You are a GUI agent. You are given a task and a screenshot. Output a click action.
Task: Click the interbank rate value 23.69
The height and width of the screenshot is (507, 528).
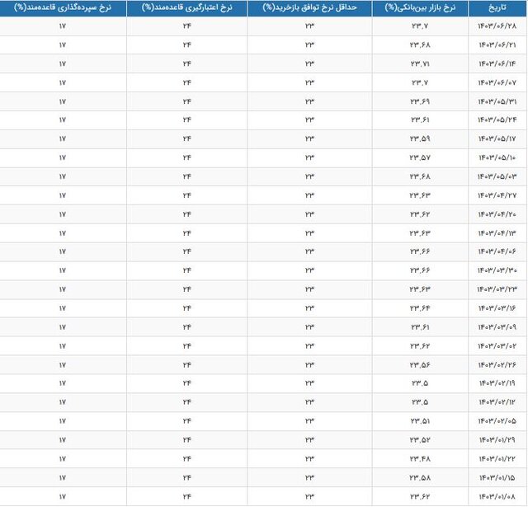coord(420,101)
